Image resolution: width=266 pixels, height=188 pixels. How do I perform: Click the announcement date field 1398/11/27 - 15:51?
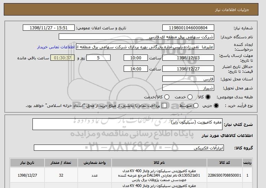point(48,28)
